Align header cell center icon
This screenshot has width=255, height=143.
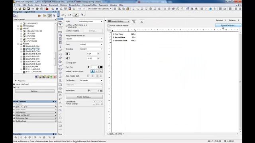92,76
